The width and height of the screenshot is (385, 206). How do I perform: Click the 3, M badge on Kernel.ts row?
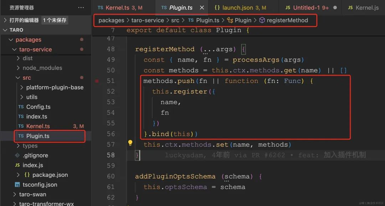pos(78,126)
